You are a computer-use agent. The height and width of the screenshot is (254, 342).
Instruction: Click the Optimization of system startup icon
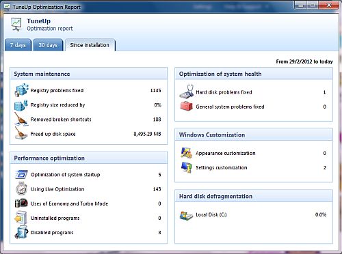click(x=21, y=175)
